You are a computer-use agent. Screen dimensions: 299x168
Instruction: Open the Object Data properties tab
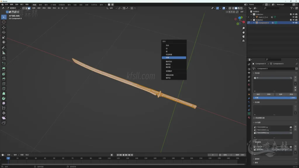[x=249, y=113]
